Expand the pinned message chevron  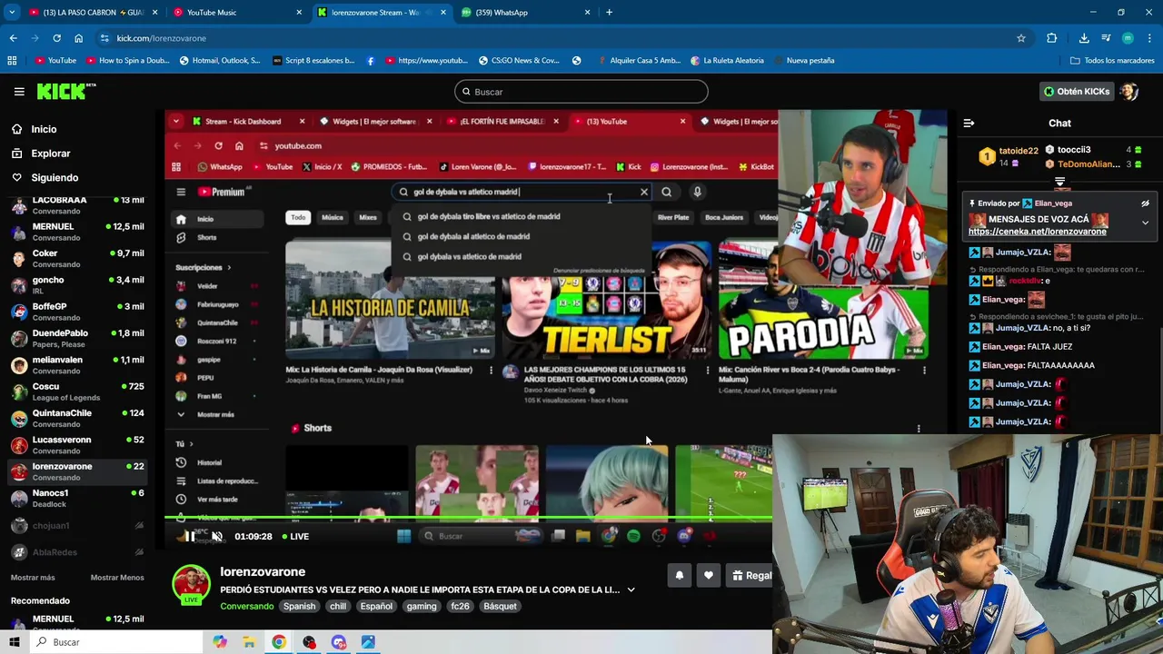(x=1145, y=223)
